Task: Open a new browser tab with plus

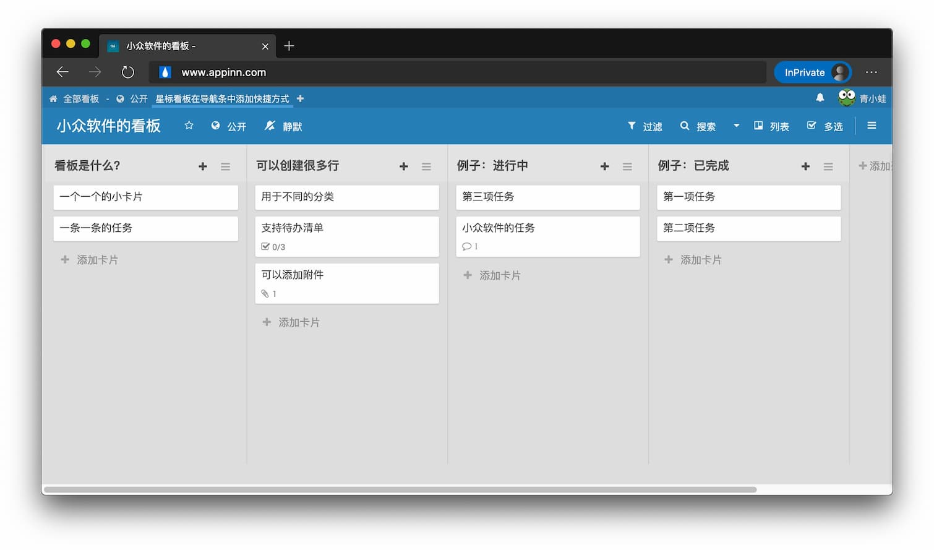Action: [x=289, y=46]
